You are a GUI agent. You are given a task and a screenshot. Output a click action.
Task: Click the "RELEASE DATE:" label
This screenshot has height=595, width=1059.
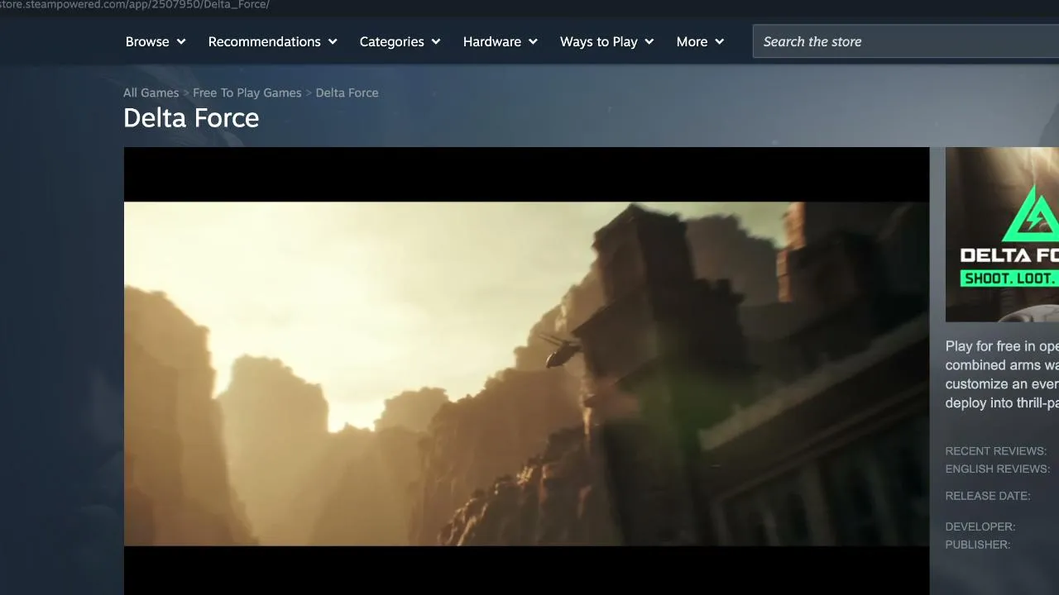[988, 496]
